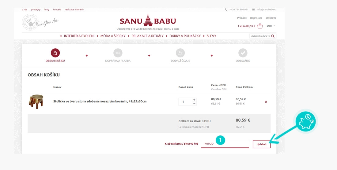The height and width of the screenshot is (170, 337).
Task: Click the discount code input field
Action: (x=225, y=144)
